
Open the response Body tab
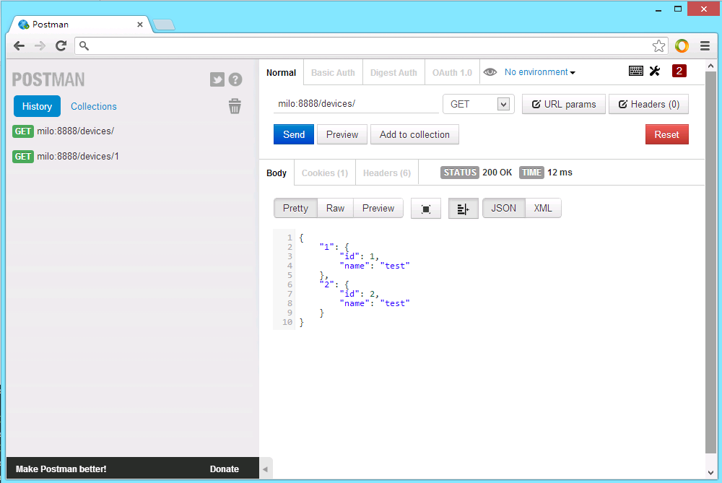point(277,173)
